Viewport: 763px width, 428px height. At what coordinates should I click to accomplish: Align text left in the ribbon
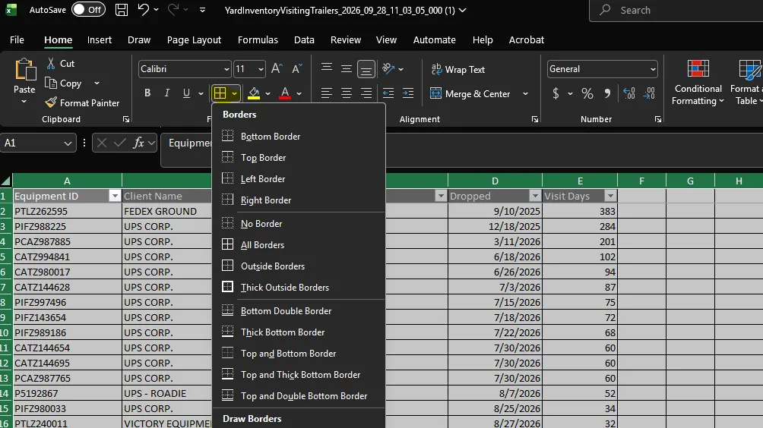[326, 93]
